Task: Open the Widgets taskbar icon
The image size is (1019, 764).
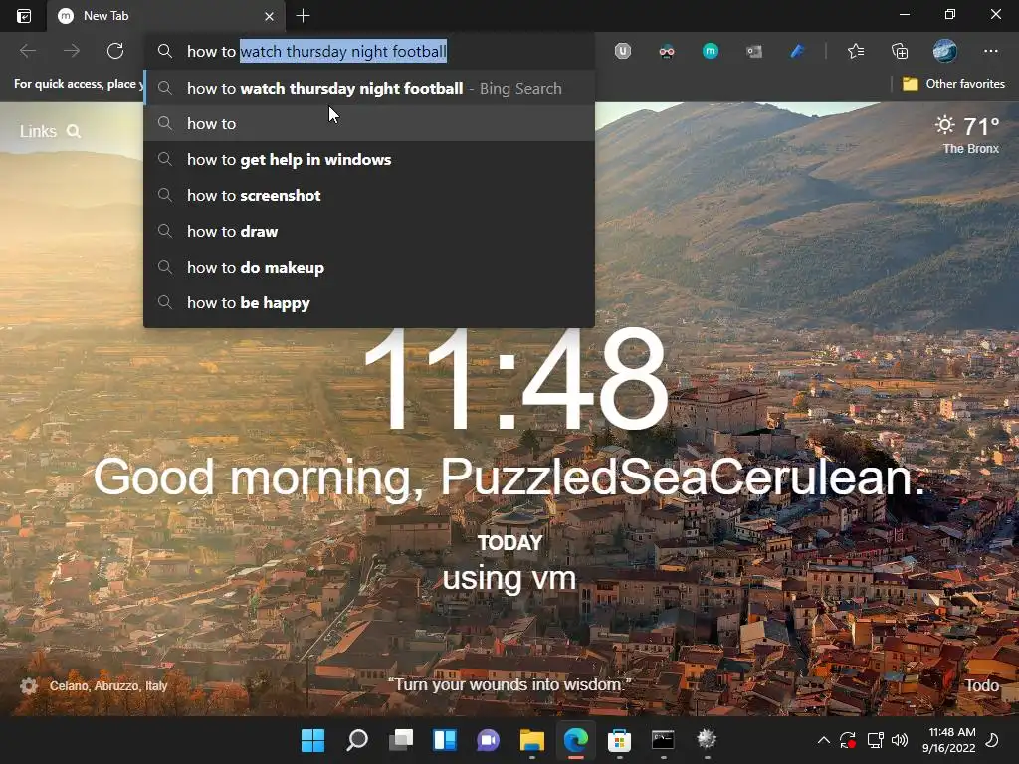Action: [x=445, y=740]
